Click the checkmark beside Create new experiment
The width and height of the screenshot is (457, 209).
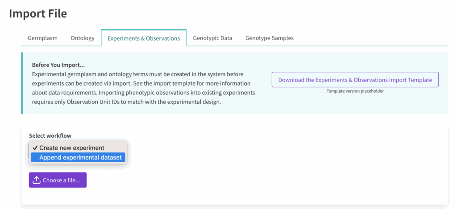tap(35, 148)
